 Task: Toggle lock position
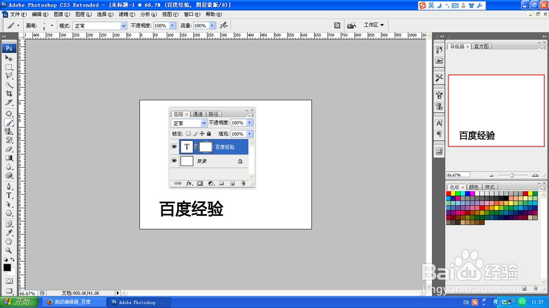coord(202,134)
